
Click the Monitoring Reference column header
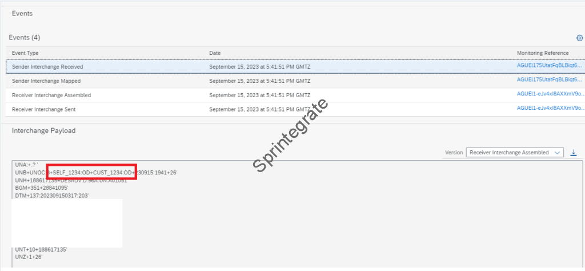click(543, 53)
